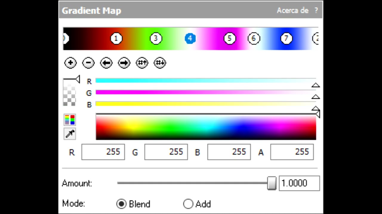This screenshot has height=214, width=382.
Task: Click the R value input field
Action: [103, 152]
